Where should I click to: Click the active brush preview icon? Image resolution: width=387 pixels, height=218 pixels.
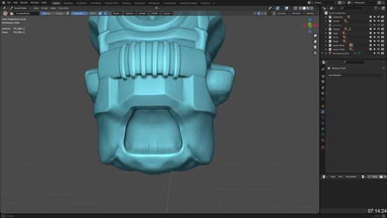point(5,13)
